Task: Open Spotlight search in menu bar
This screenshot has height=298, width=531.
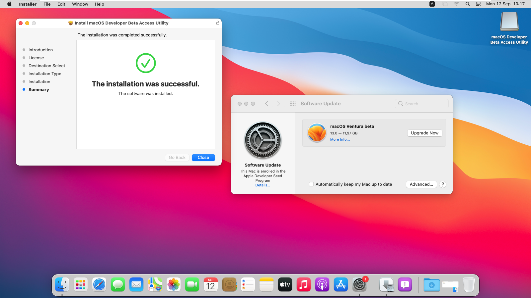Action: pos(467,4)
